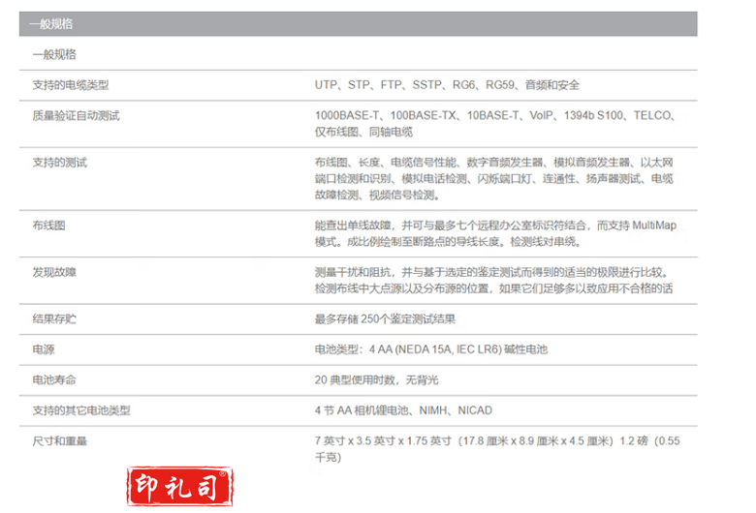The height and width of the screenshot is (513, 756).
Task: Click the MultiMap 模式 wiremap description text
Action: (494, 233)
